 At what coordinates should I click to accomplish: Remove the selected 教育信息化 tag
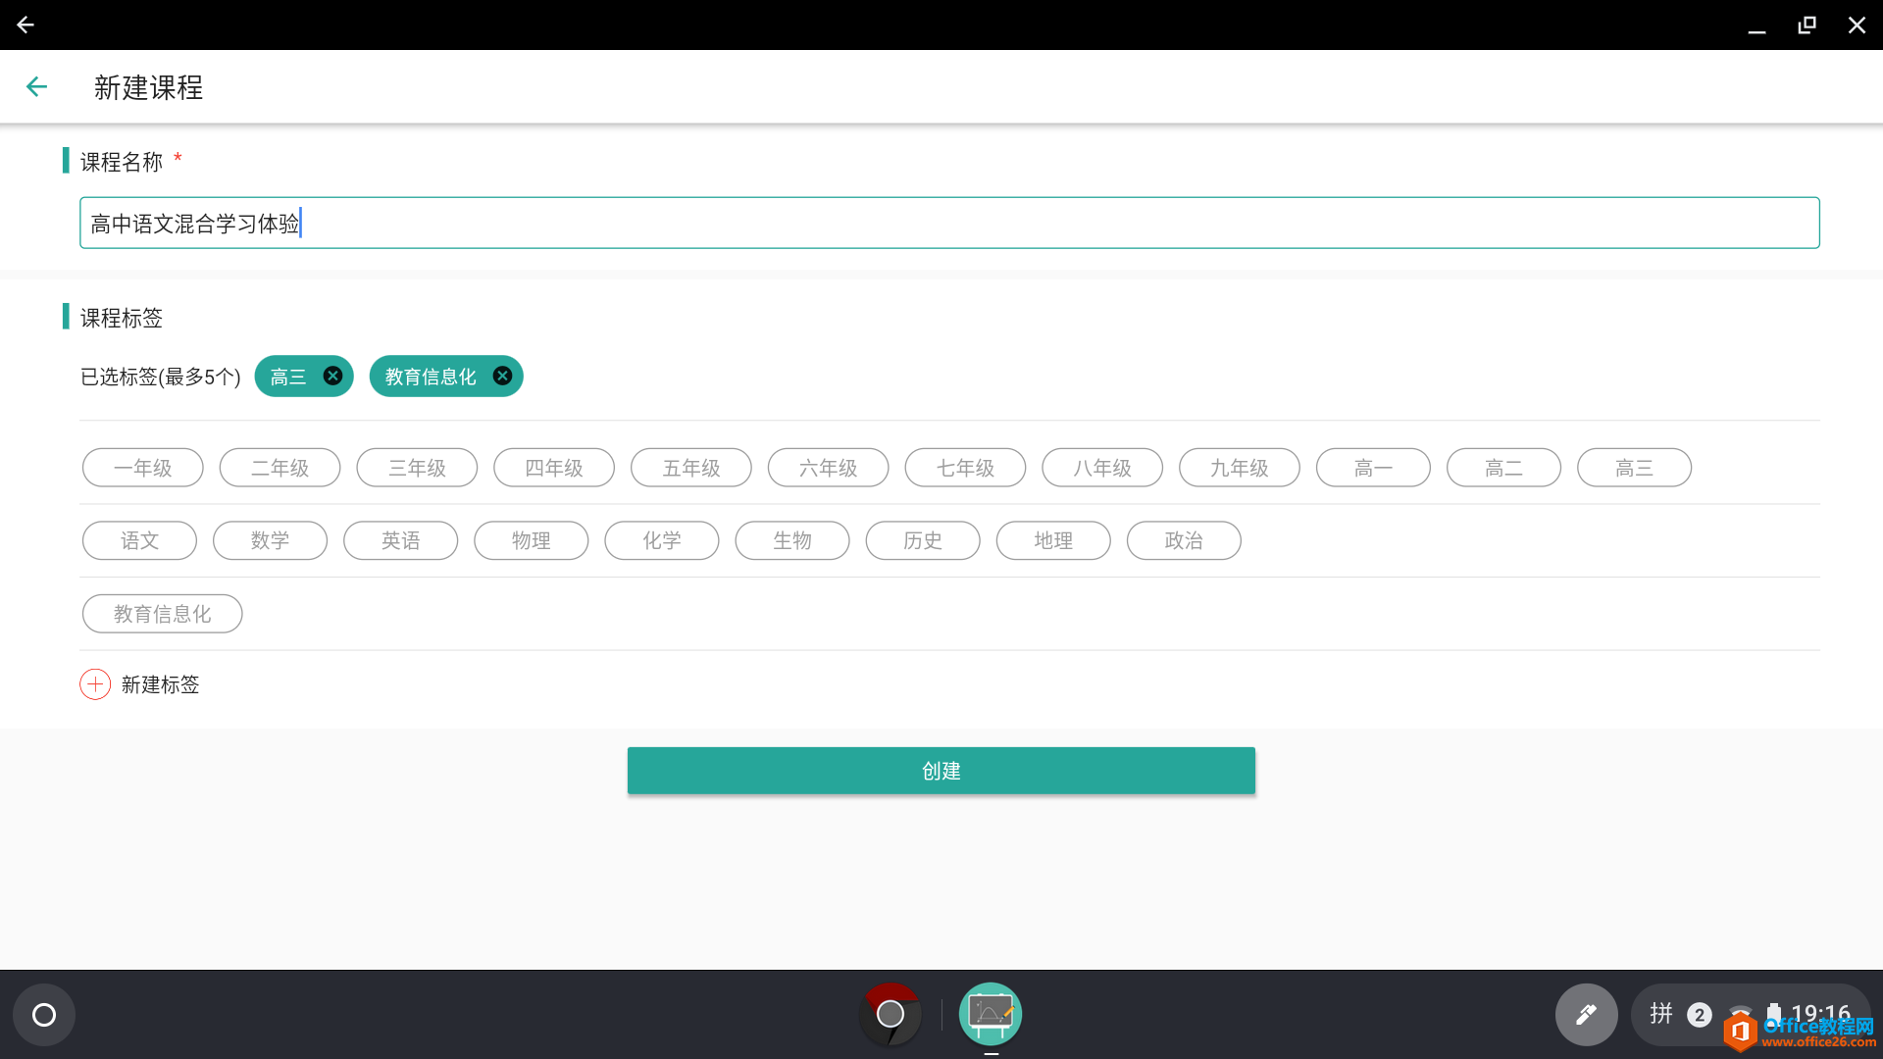(502, 376)
